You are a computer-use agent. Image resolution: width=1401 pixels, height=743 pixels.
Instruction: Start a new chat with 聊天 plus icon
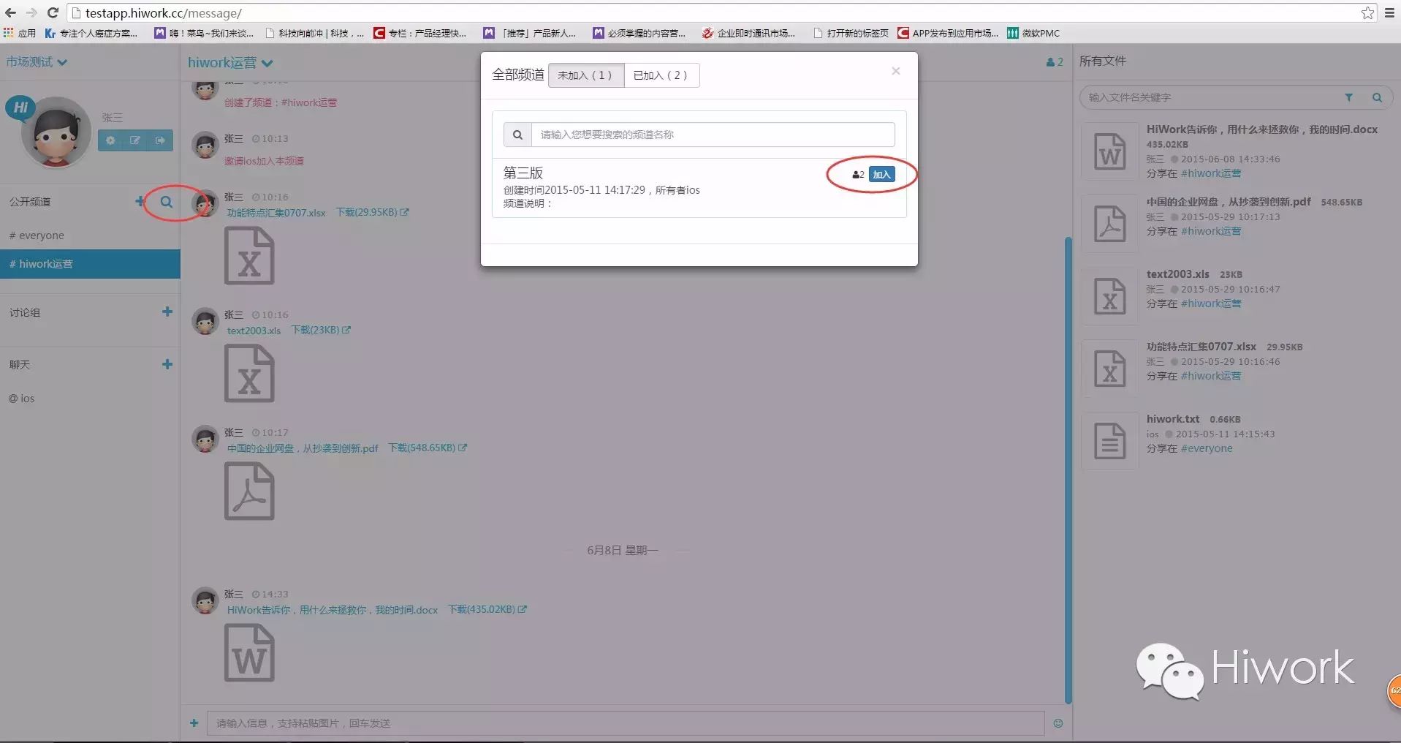(167, 364)
